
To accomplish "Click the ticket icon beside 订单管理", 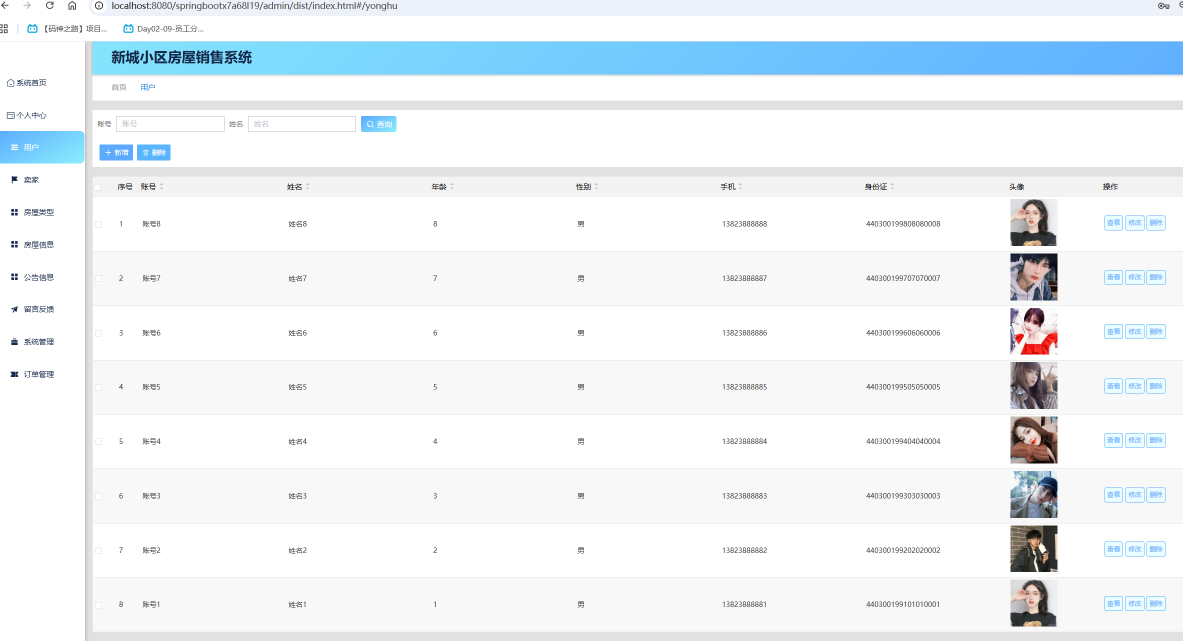I will click(14, 374).
